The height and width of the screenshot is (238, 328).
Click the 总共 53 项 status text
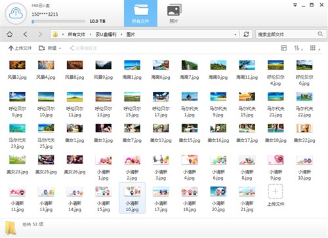pyautogui.click(x=33, y=224)
